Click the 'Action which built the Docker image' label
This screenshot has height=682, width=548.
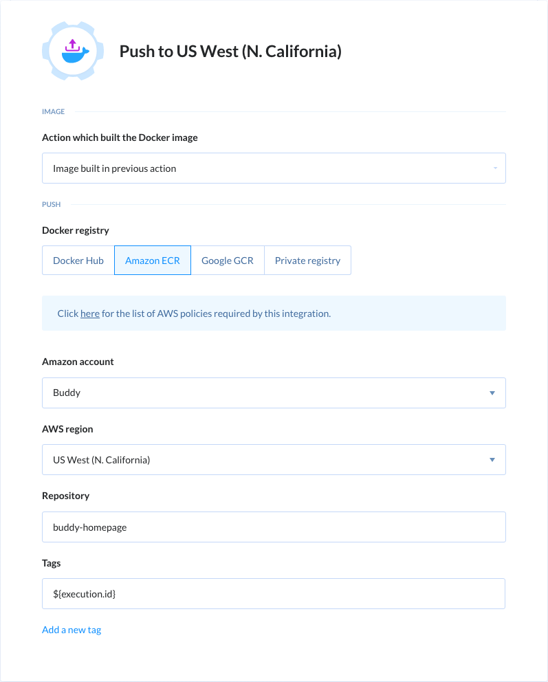tap(120, 137)
